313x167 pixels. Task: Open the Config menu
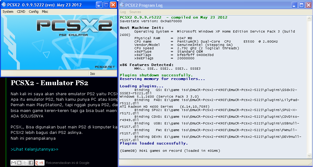(x=34, y=12)
